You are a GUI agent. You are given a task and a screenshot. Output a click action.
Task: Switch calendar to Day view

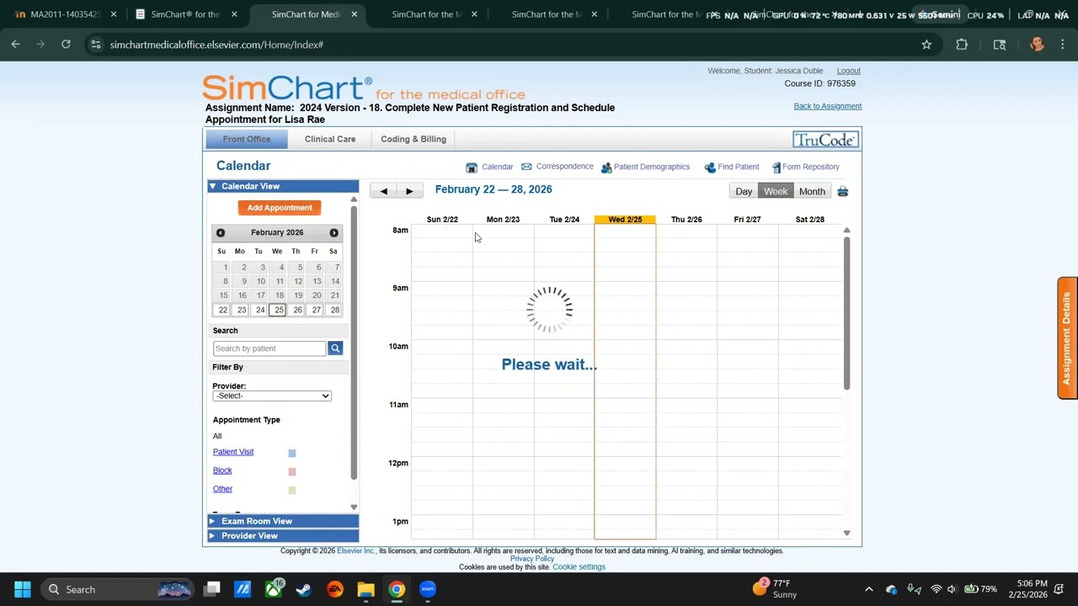coord(744,192)
